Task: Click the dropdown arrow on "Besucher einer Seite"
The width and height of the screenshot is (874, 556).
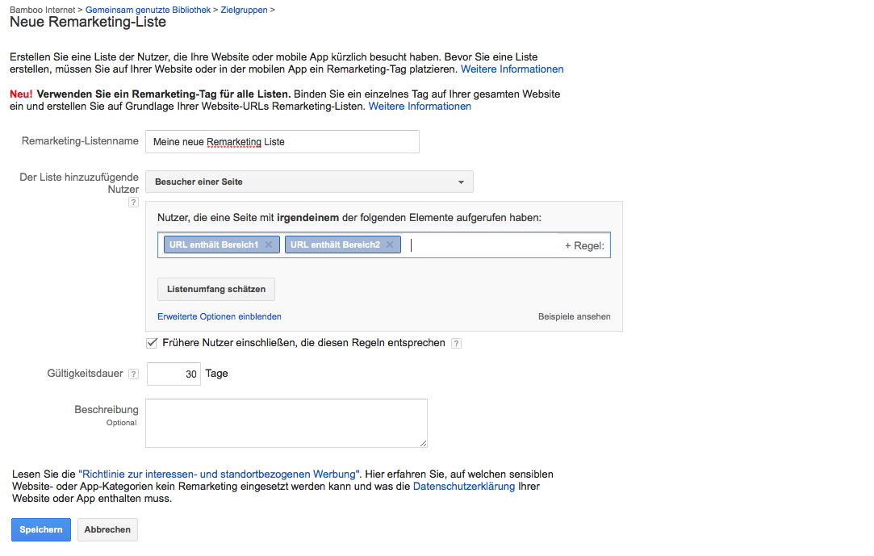Action: [460, 181]
